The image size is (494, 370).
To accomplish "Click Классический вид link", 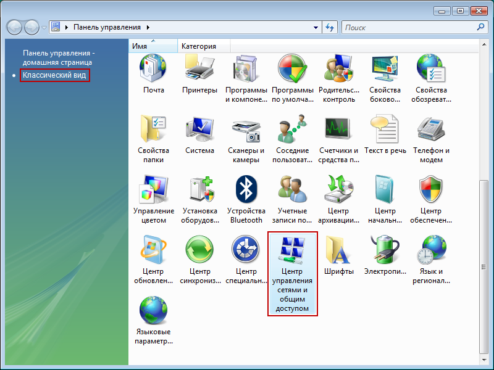I will click(54, 75).
